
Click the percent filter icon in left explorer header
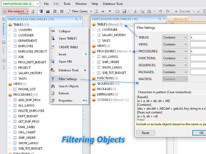(76, 19)
